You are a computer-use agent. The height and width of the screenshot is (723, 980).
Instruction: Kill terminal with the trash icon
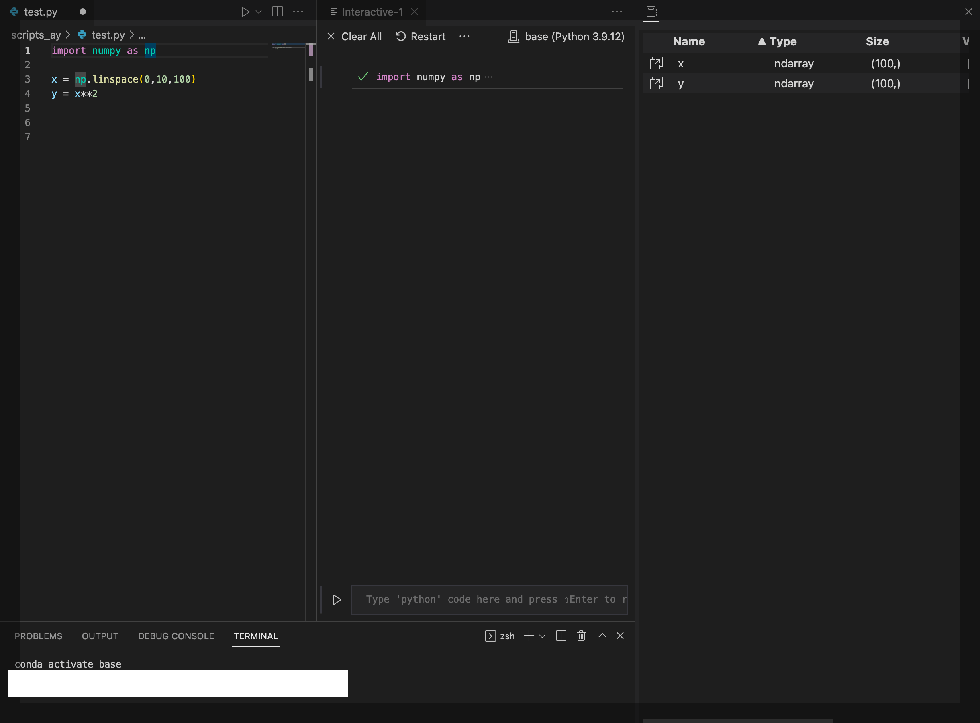click(581, 636)
